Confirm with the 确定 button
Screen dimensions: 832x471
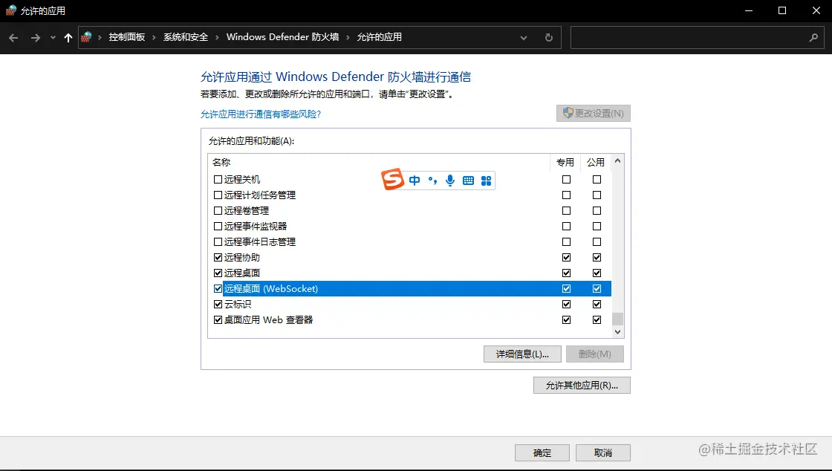542,453
